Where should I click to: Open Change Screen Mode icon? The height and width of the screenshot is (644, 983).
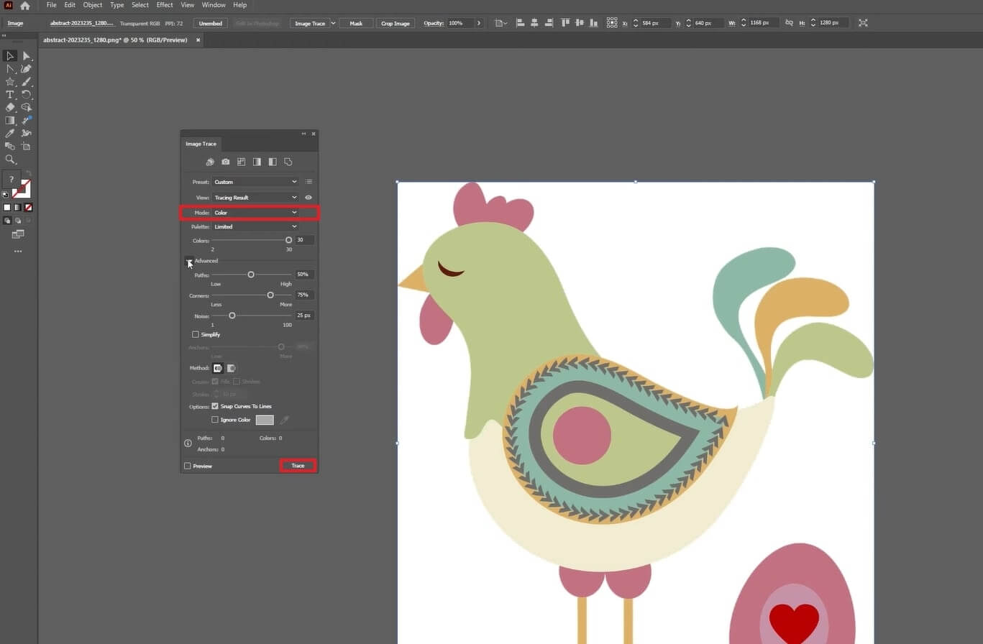point(18,234)
